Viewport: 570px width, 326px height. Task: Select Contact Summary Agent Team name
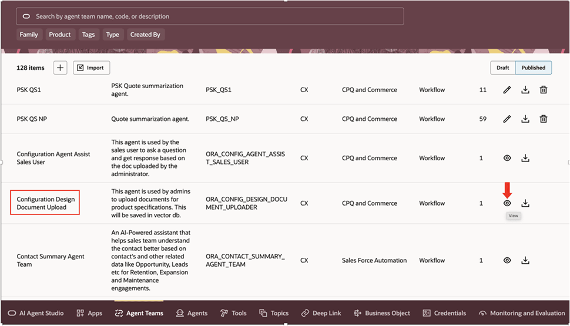[51, 260]
